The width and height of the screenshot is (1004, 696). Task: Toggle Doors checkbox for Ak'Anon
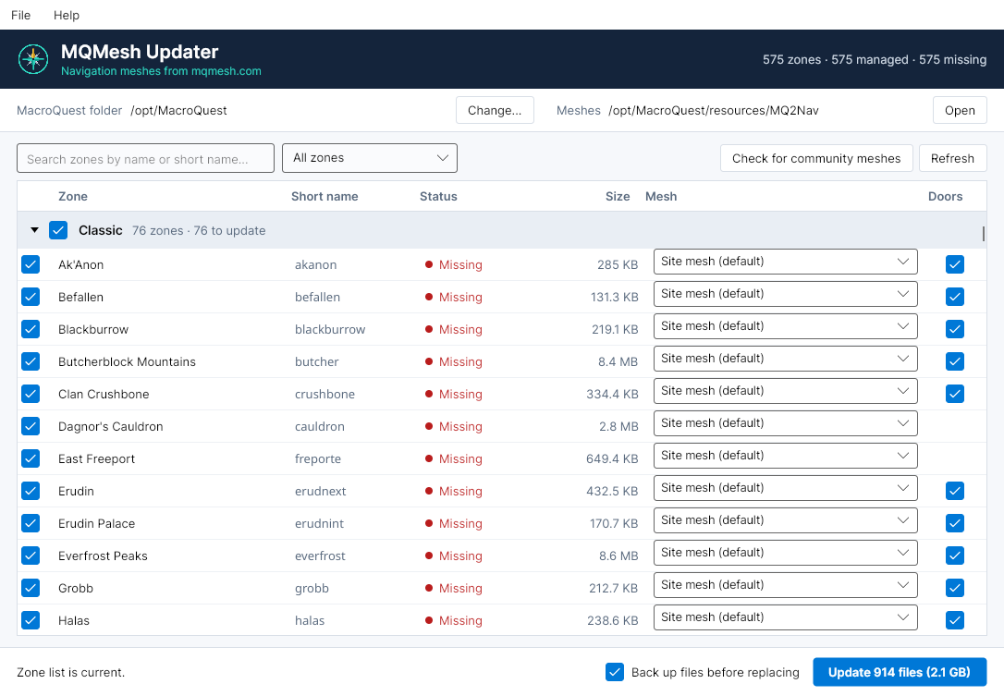tap(955, 264)
